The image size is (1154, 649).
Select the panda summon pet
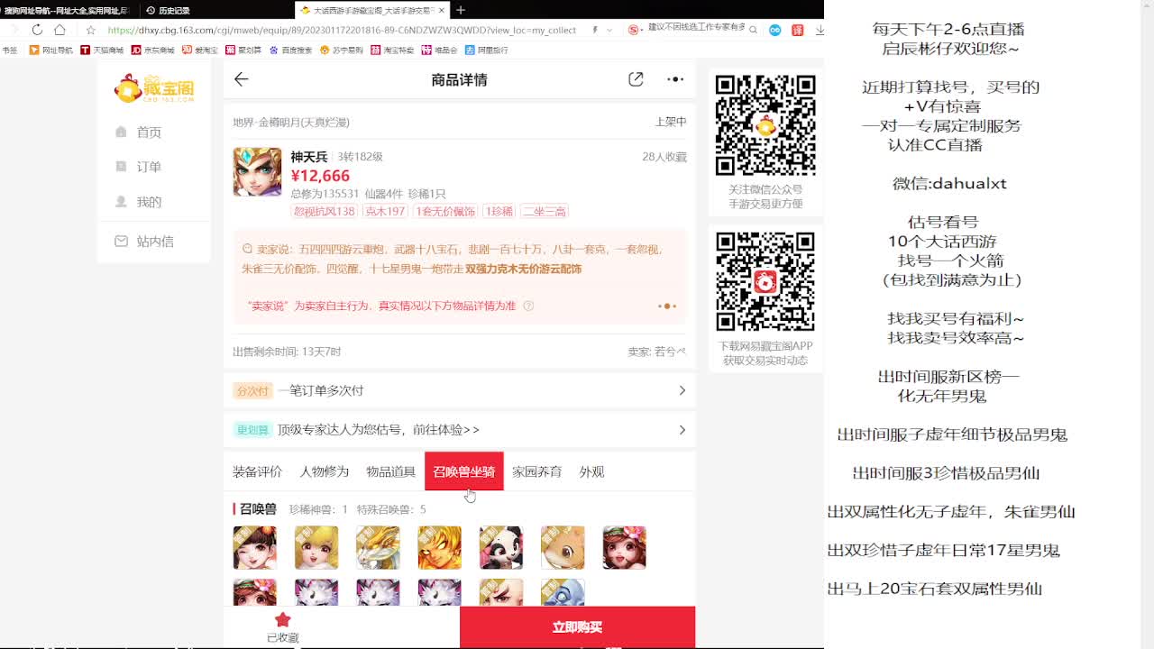click(x=500, y=547)
